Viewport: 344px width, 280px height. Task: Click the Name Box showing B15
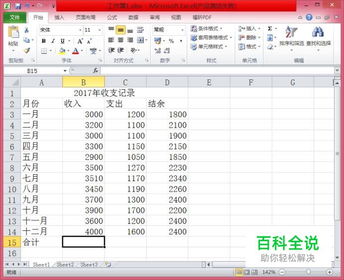pos(32,71)
